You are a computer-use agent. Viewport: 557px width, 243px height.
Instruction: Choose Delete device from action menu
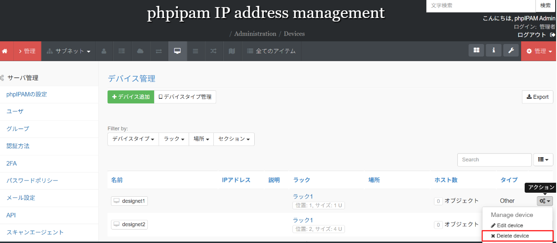pos(518,236)
